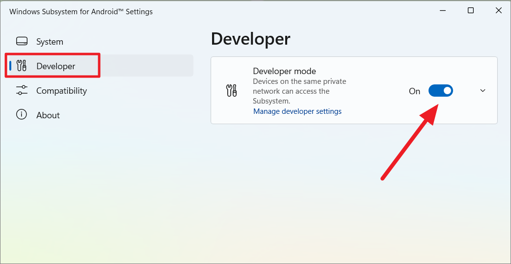Click the Developer tools icon in sidebar
The height and width of the screenshot is (264, 511).
coord(22,66)
